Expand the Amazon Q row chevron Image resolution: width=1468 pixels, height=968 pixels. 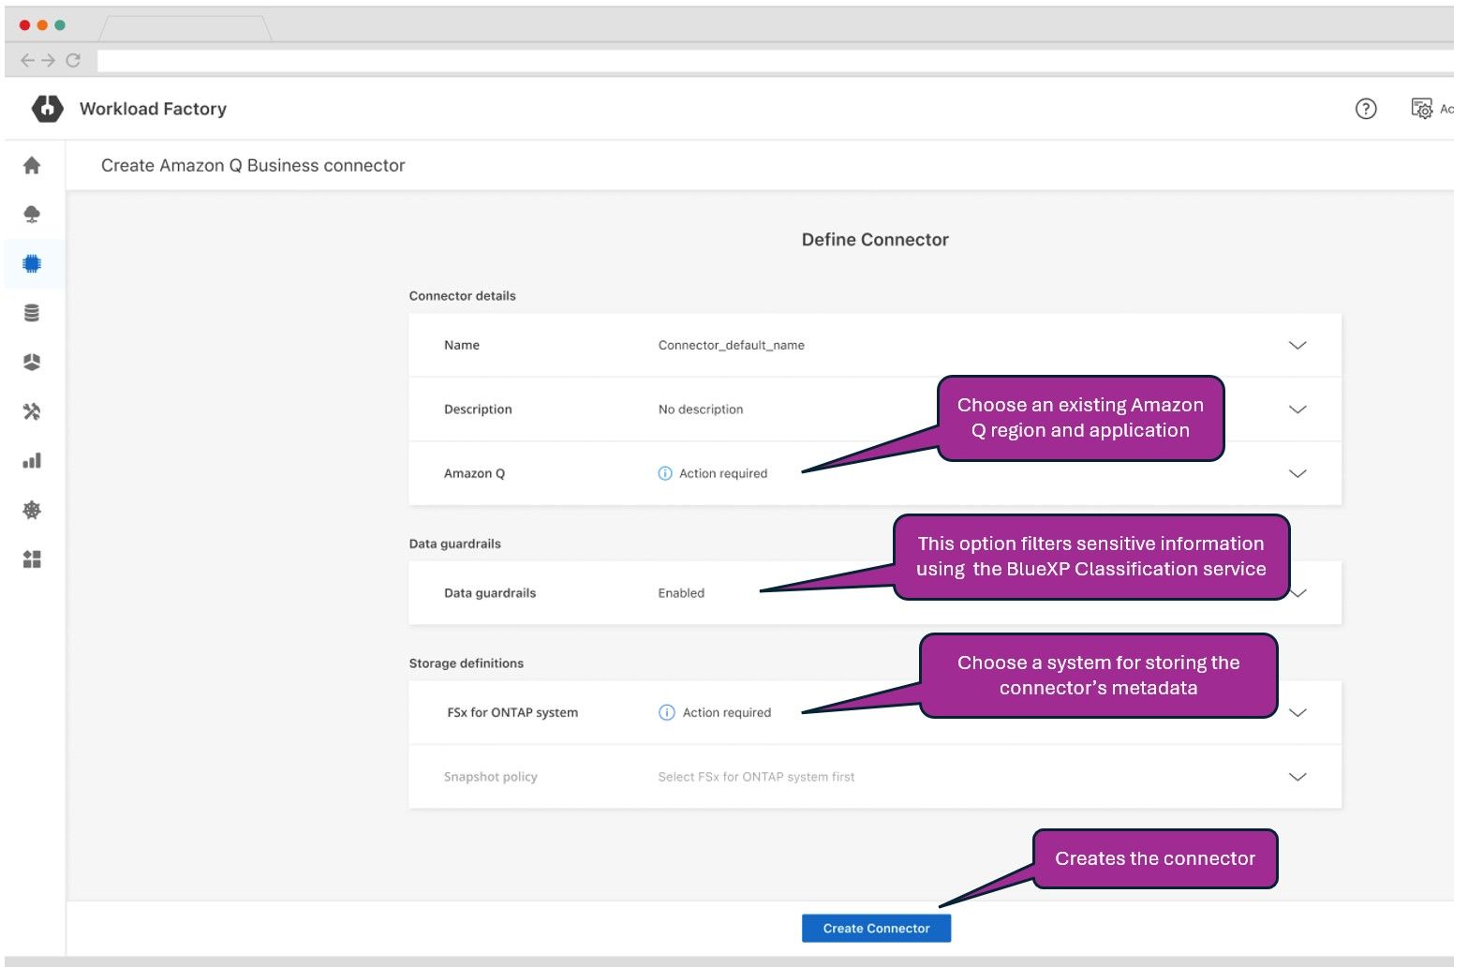(1297, 474)
